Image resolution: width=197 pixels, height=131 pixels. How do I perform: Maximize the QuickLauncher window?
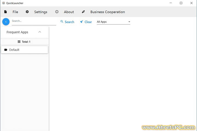tap(181, 3)
